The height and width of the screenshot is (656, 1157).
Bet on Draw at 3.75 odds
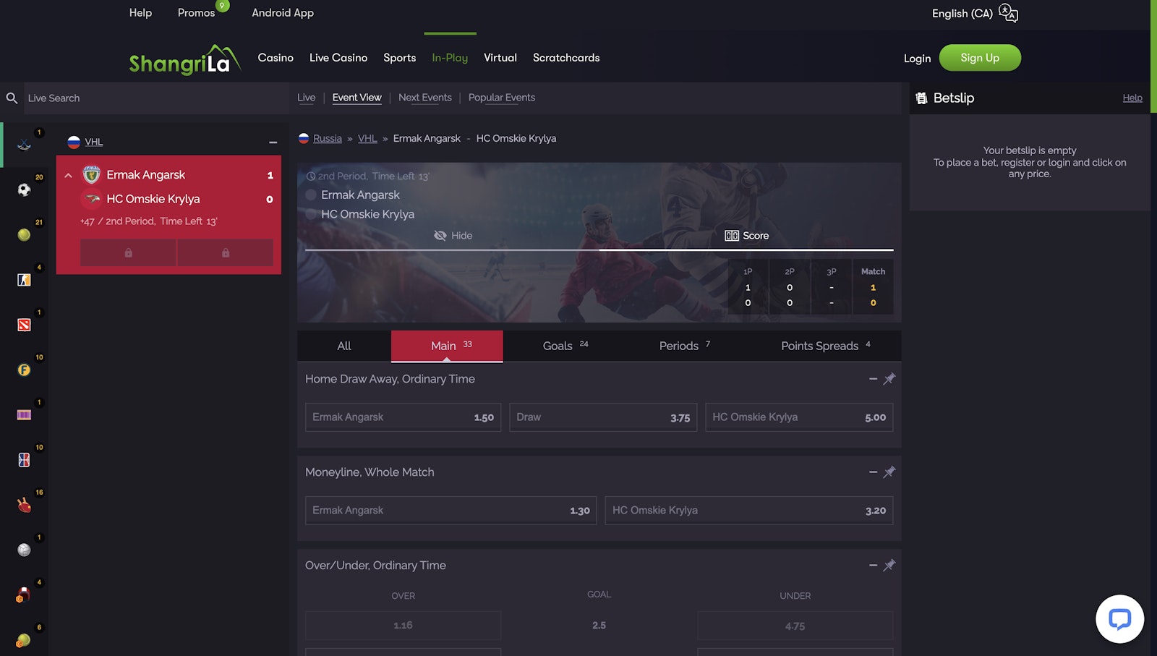click(602, 417)
